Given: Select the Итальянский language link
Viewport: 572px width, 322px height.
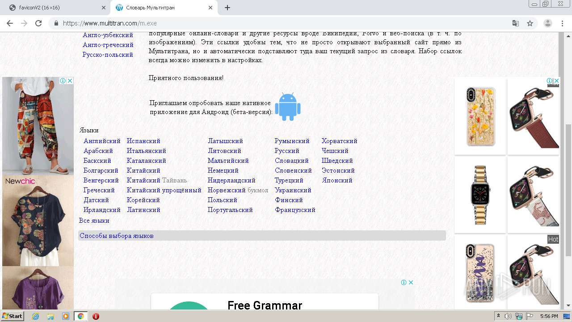Looking at the screenshot, I should click(146, 151).
